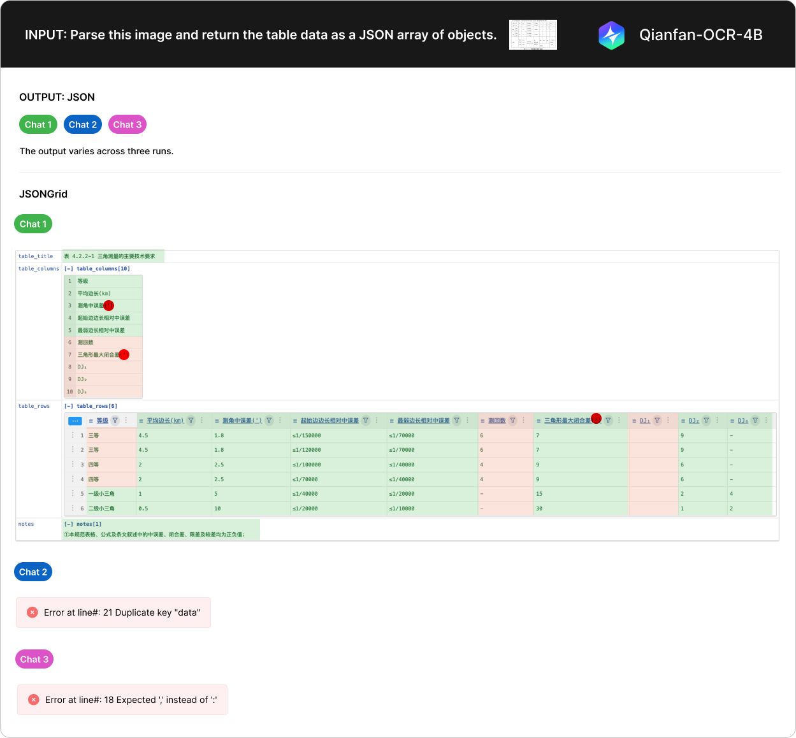Open the kebab menu of the 测回数 column

(523, 421)
